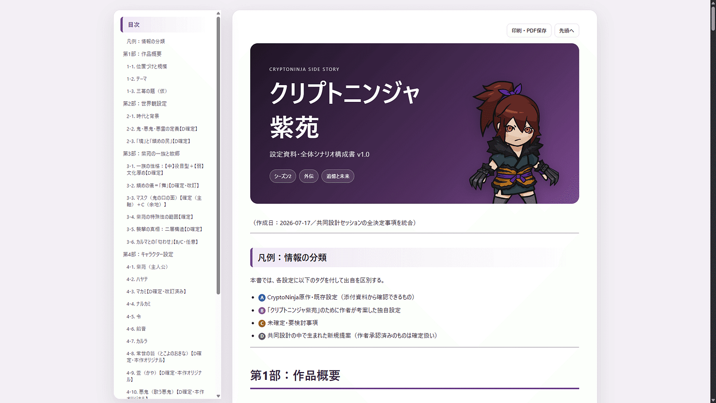Click the blue A tag badge in legend
The height and width of the screenshot is (403, 716).
tap(262, 298)
